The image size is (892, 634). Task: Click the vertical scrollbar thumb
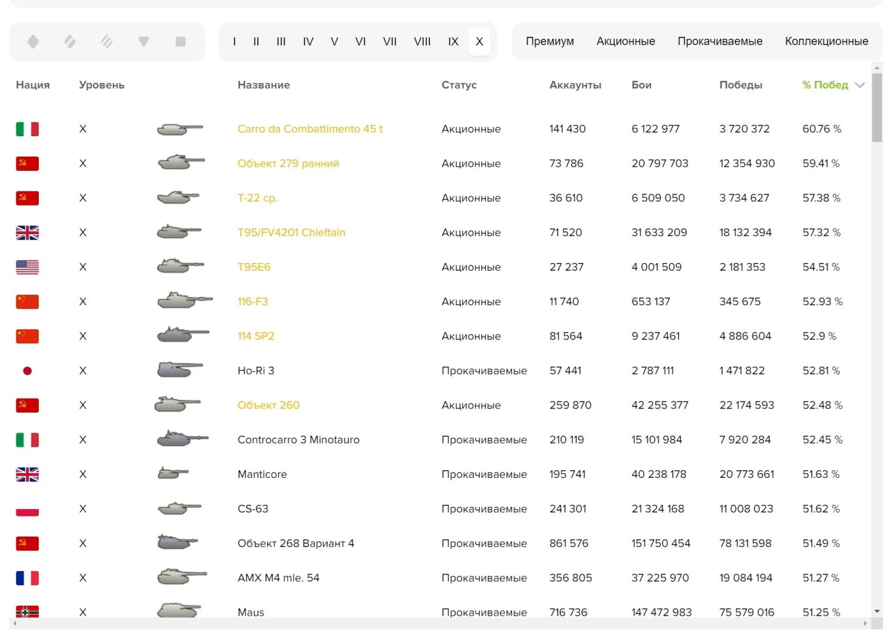click(x=877, y=107)
